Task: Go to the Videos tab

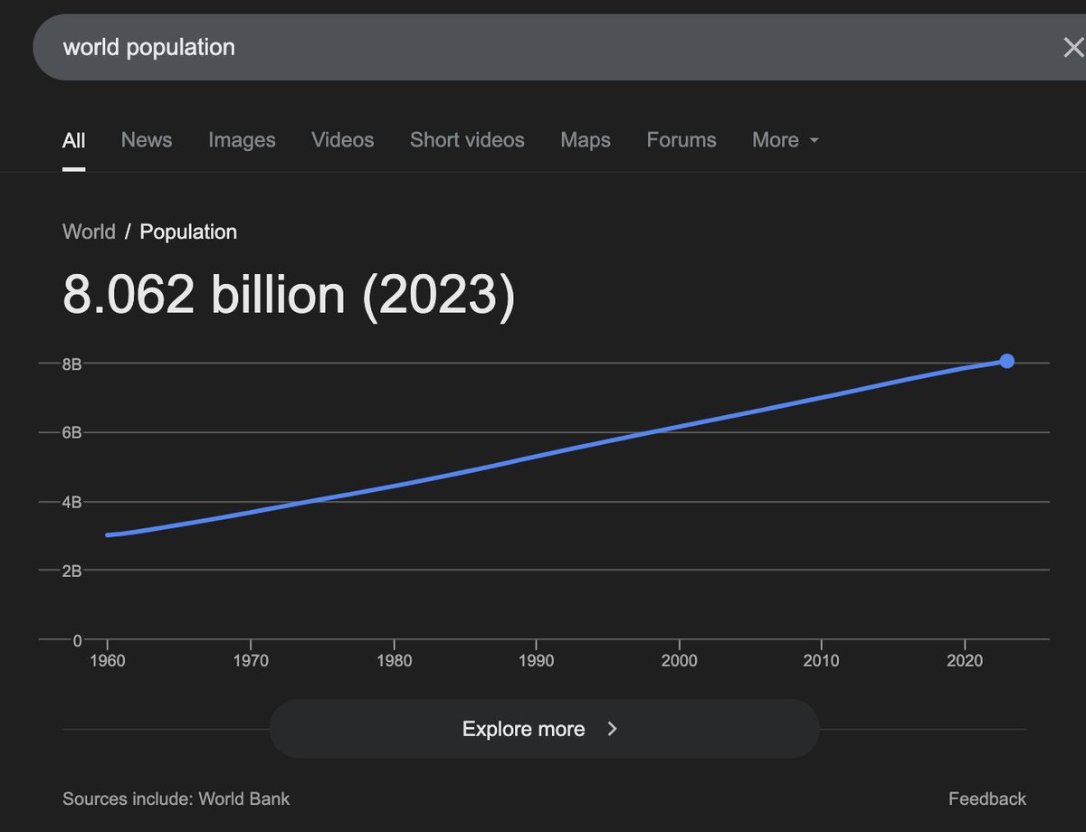Action: tap(343, 140)
